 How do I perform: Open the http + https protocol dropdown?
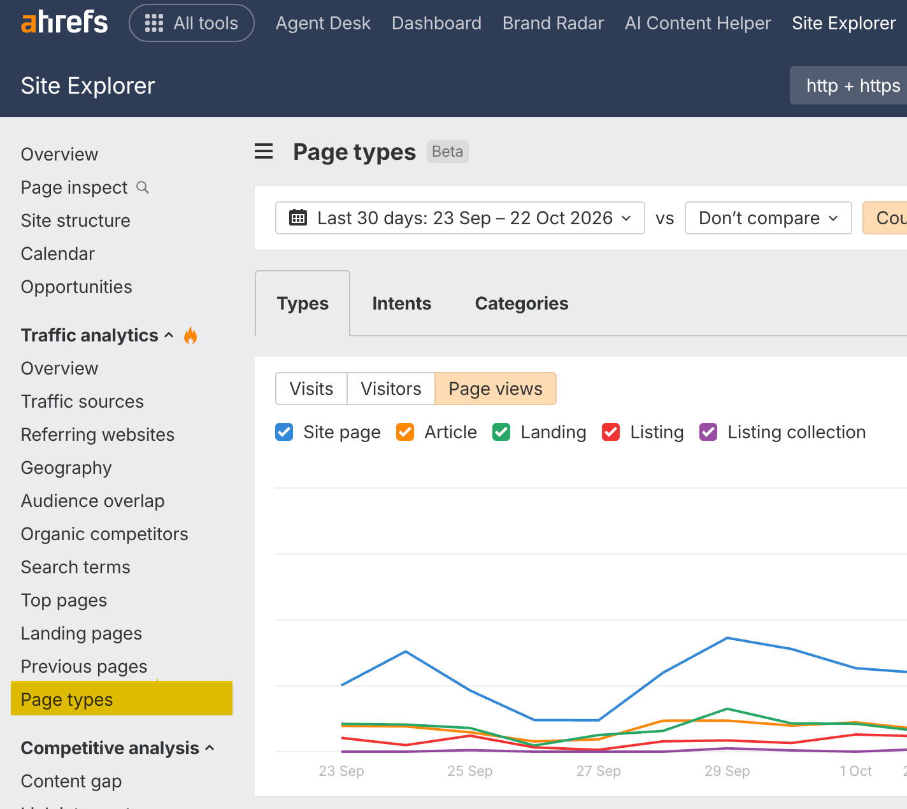[x=848, y=85]
